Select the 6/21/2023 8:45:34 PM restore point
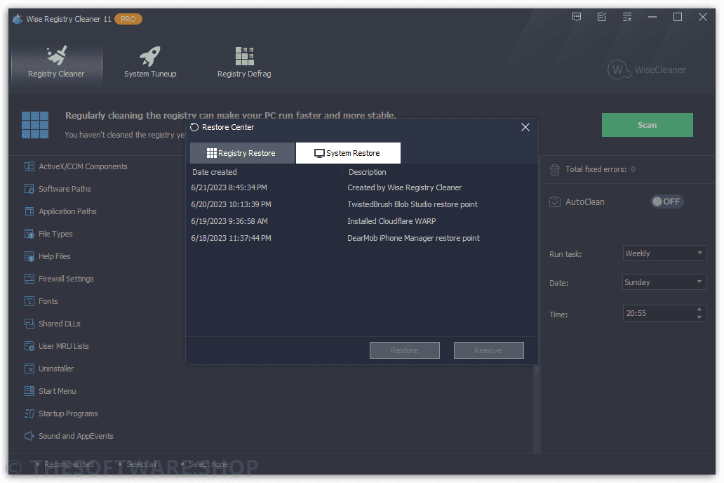The image size is (724, 483). coord(361,187)
